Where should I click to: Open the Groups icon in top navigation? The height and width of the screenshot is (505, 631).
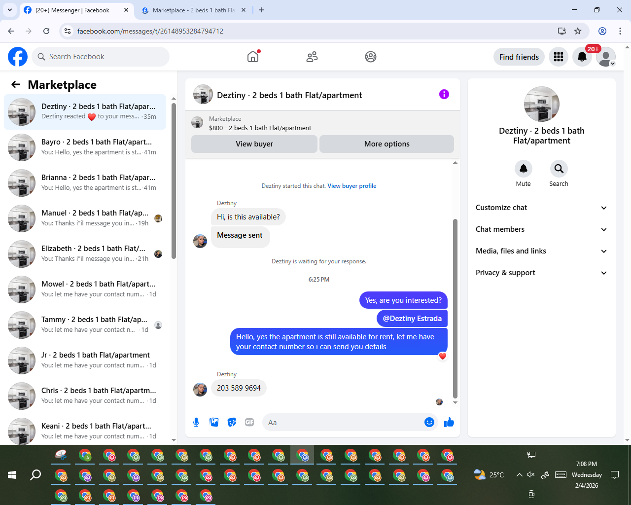(x=371, y=57)
